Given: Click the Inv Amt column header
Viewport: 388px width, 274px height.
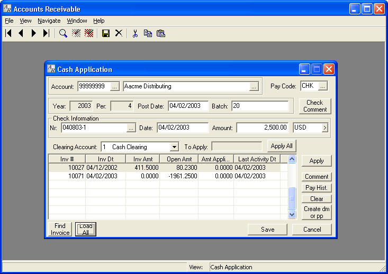Looking at the screenshot, I should pos(143,159).
